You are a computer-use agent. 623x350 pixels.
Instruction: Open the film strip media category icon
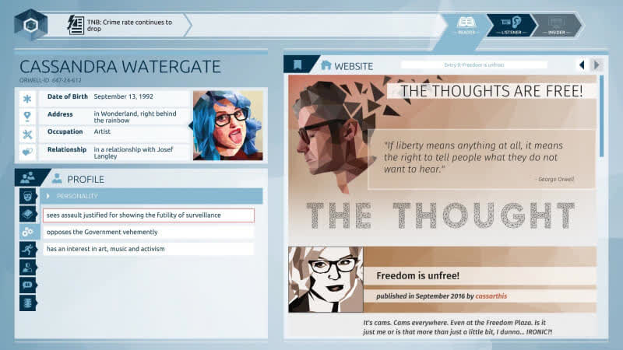click(x=27, y=303)
